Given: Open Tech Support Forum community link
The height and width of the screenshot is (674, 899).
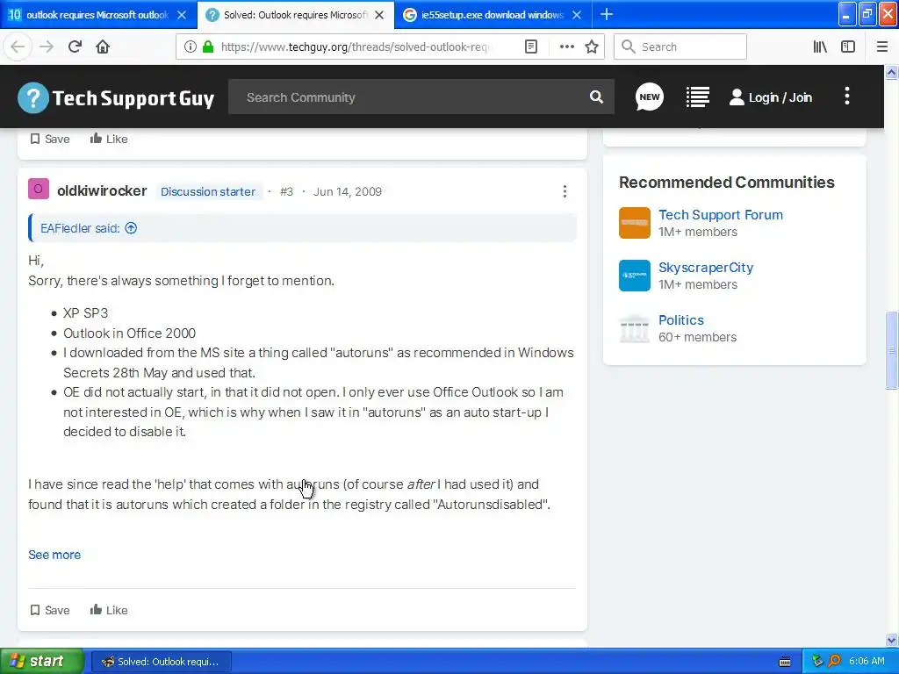Looking at the screenshot, I should tap(721, 215).
